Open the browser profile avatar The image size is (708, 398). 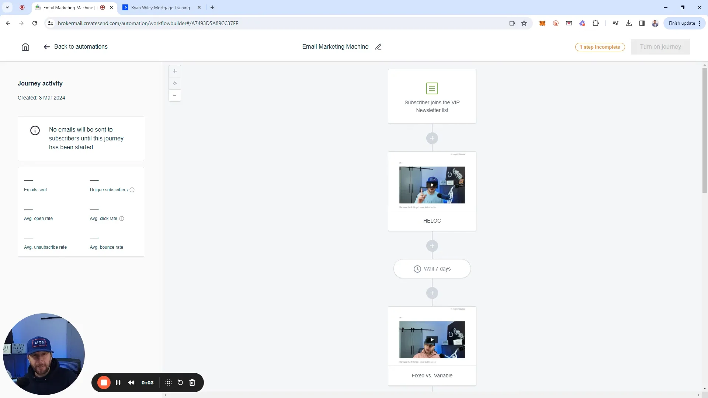655,23
